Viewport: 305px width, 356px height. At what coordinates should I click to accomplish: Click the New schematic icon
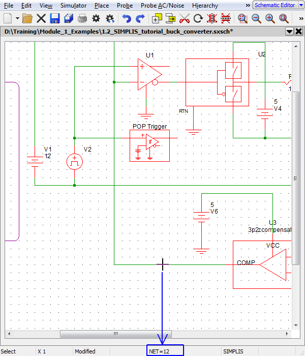(x=8, y=19)
